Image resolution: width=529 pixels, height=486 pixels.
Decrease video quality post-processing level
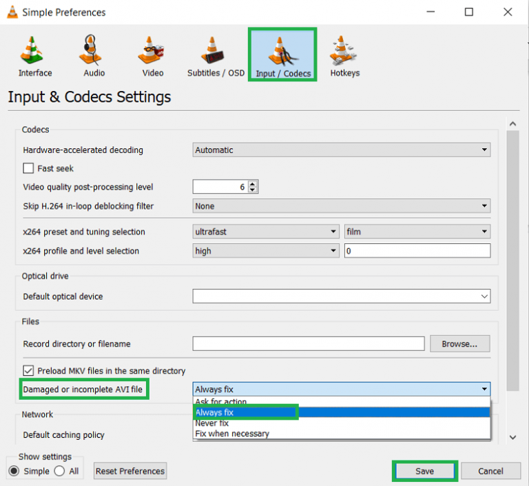pos(252,190)
